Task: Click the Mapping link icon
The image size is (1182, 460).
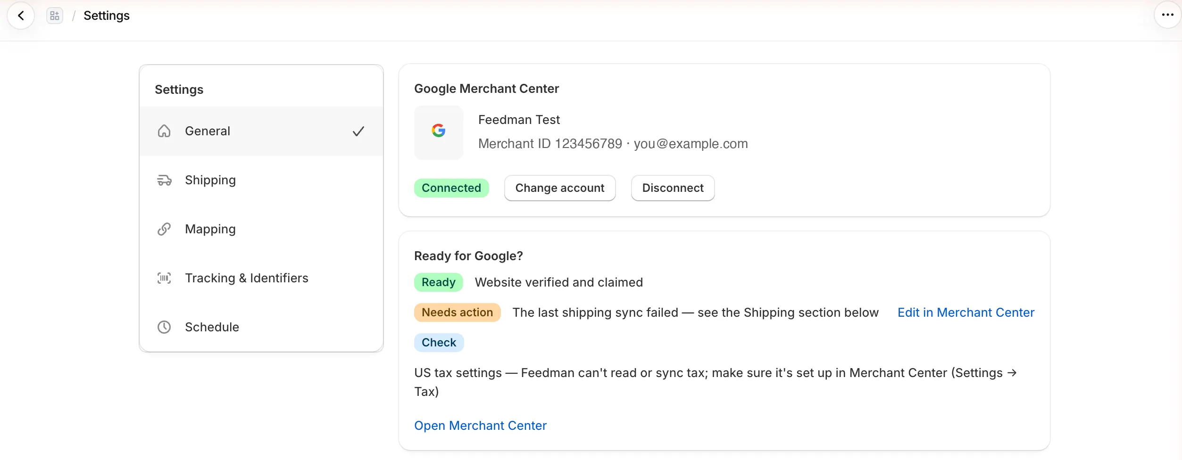Action: coord(164,229)
